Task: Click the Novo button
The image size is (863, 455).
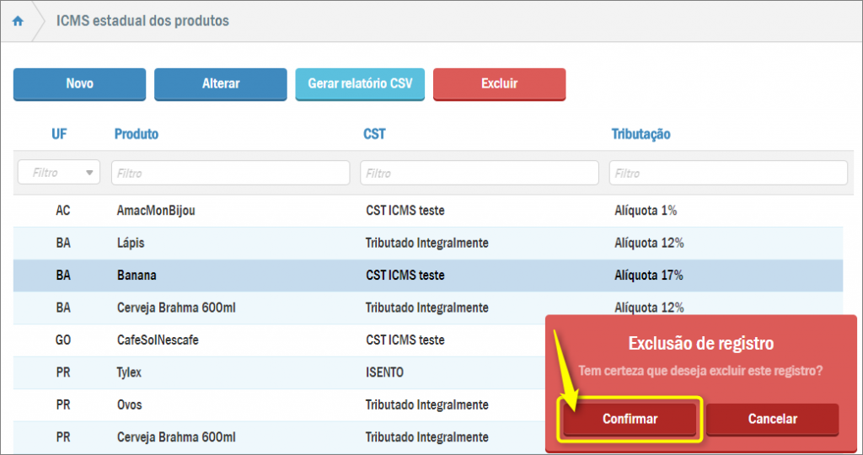Action: click(x=79, y=83)
